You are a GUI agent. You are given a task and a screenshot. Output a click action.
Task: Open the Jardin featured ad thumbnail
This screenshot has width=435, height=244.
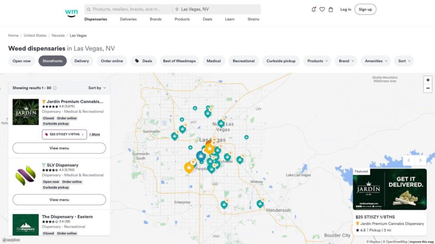(x=390, y=189)
